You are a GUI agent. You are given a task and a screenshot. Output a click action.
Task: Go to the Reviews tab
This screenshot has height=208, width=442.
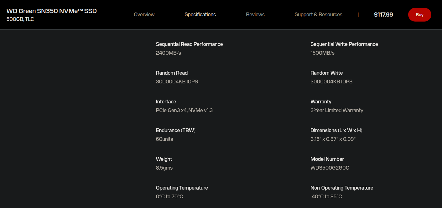pyautogui.click(x=255, y=15)
